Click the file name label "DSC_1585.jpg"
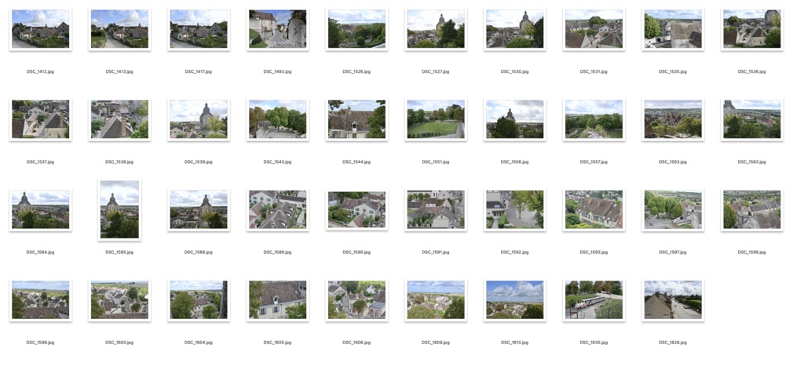The width and height of the screenshot is (804, 370). [x=119, y=252]
